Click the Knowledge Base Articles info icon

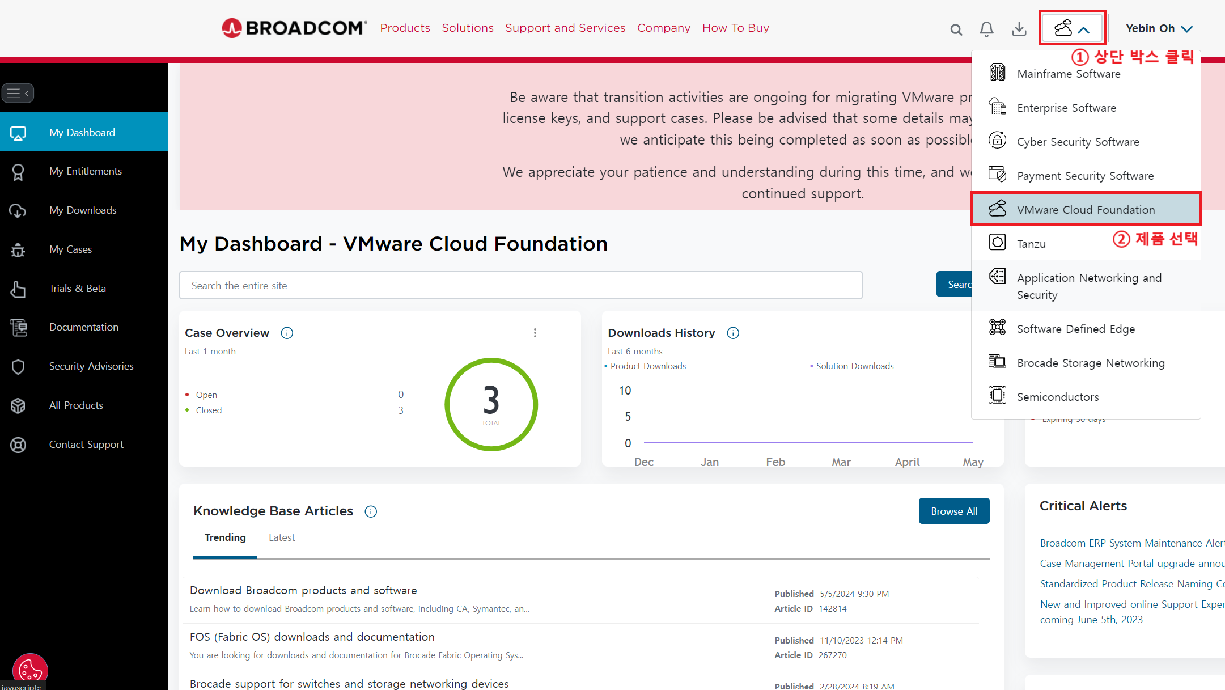pos(371,511)
